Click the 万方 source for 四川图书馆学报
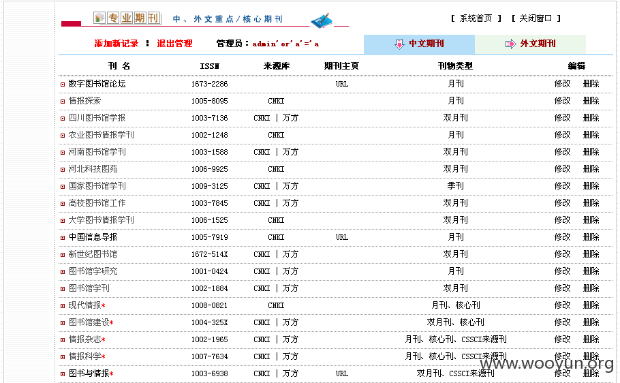The image size is (620, 383). coord(290,118)
